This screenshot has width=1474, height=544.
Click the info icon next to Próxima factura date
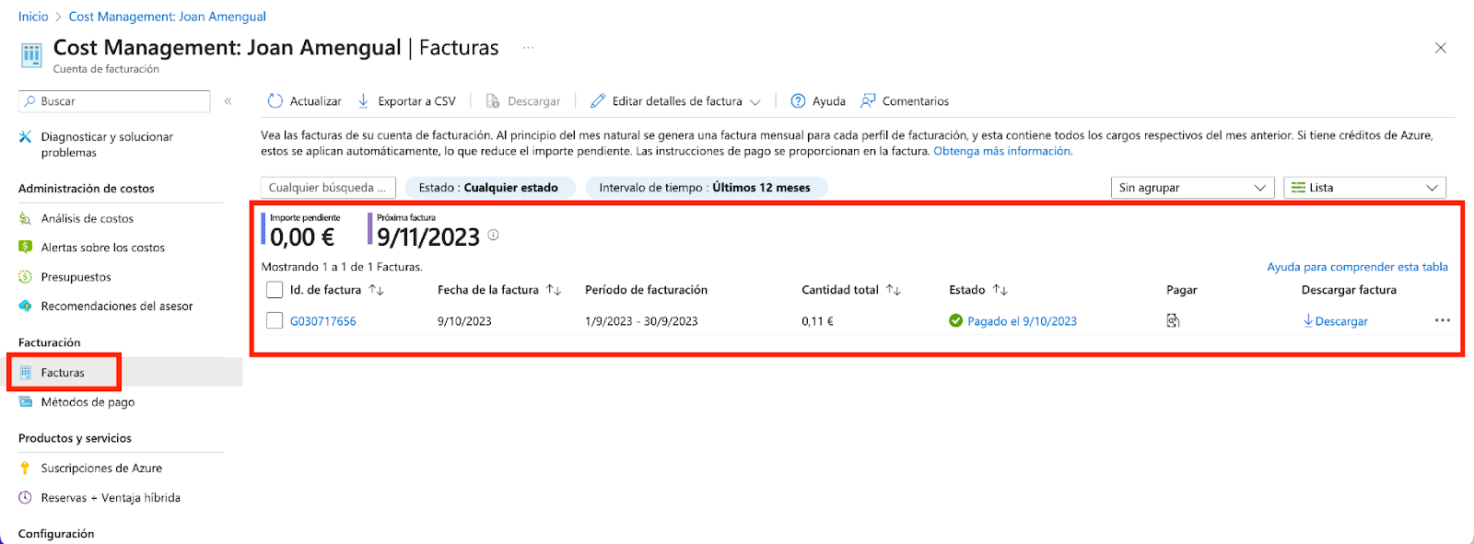[x=493, y=235]
